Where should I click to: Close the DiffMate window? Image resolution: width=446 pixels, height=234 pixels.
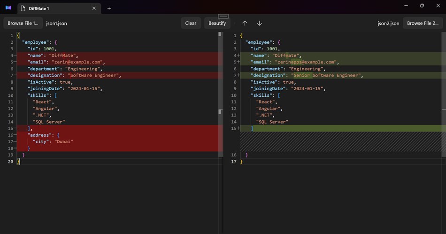pyautogui.click(x=438, y=6)
